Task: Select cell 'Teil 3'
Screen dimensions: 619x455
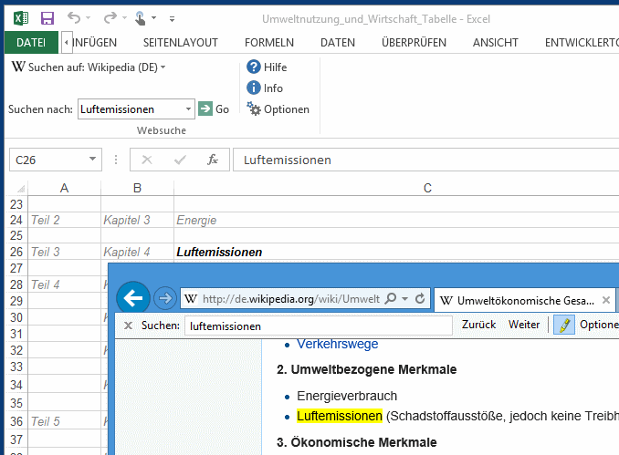Action: click(x=64, y=252)
